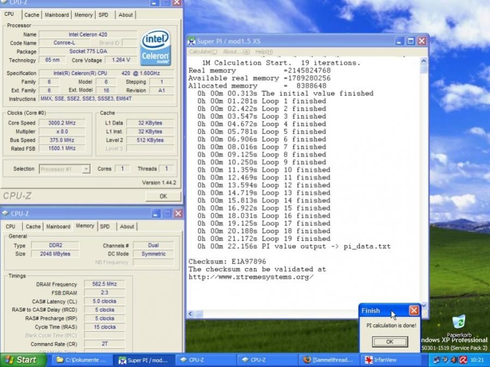Open Mainboard tab in lower CPU-Z window
Viewport: 490px width, 367px height.
(x=58, y=227)
